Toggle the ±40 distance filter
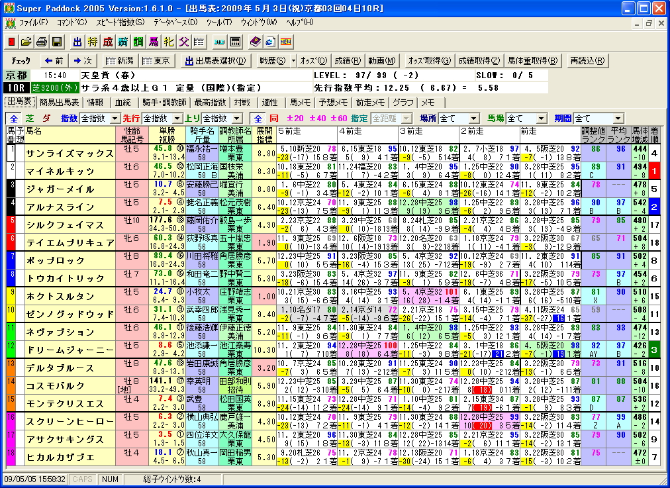The height and width of the screenshot is (488, 670). tap(318, 119)
